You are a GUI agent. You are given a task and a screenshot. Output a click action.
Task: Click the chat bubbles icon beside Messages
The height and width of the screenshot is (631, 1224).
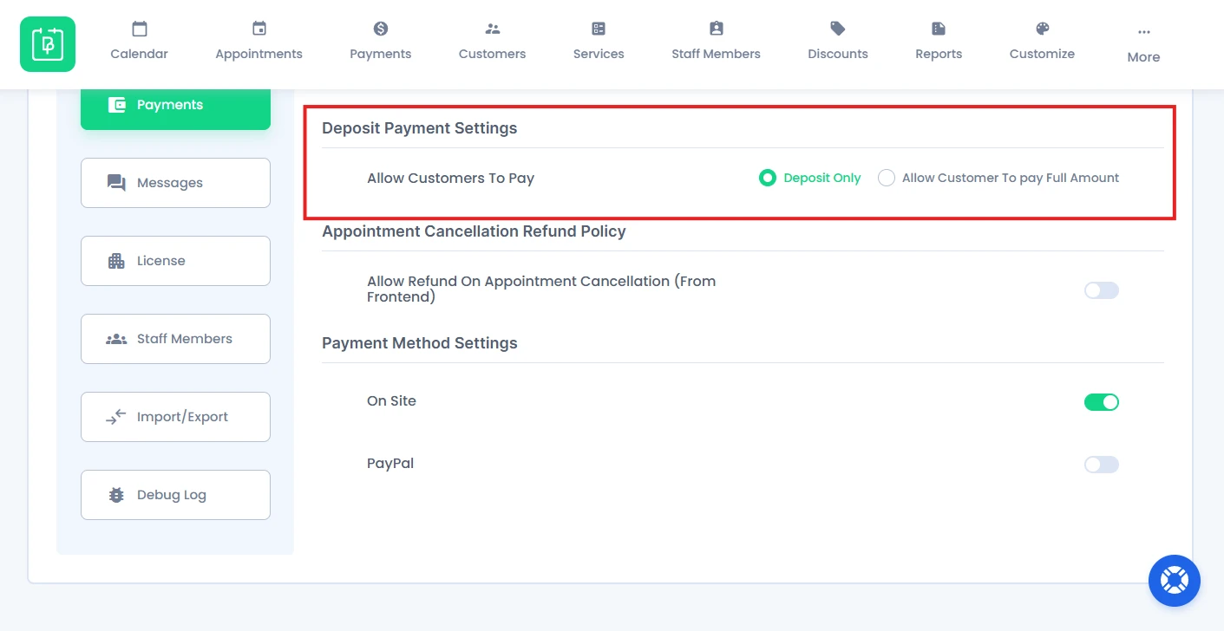tap(116, 183)
